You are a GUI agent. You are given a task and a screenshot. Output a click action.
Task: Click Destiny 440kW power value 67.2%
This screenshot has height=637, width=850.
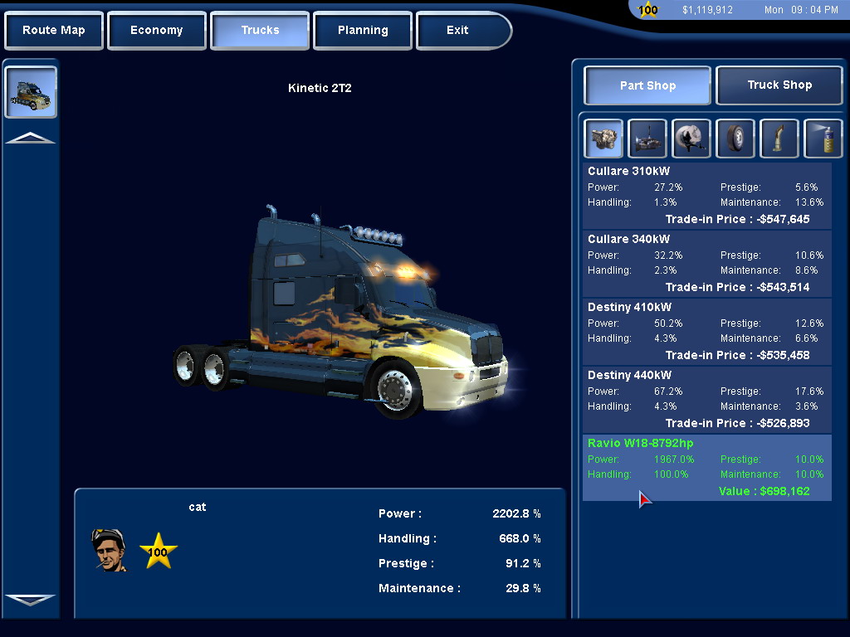click(x=668, y=391)
